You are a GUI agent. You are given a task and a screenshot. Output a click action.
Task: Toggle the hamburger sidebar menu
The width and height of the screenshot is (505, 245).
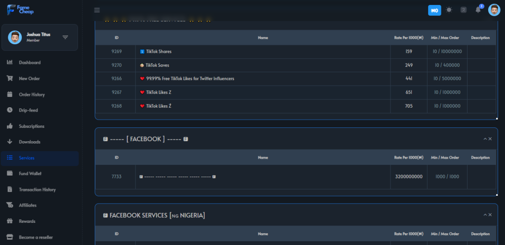coord(97,10)
